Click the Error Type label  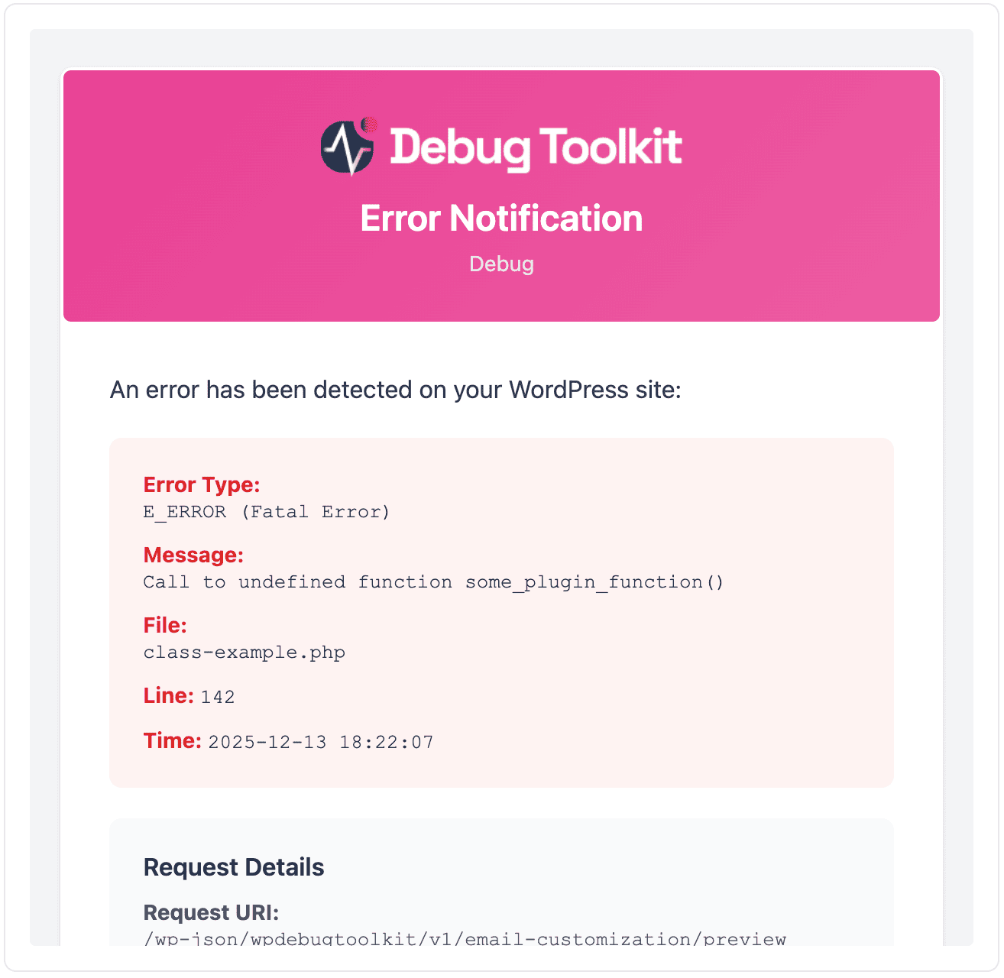click(202, 485)
